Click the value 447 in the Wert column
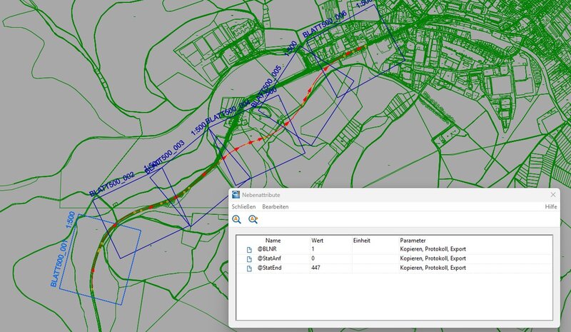 pos(317,268)
